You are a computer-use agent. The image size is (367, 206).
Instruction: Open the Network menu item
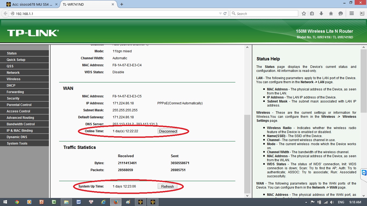[x=24, y=72]
